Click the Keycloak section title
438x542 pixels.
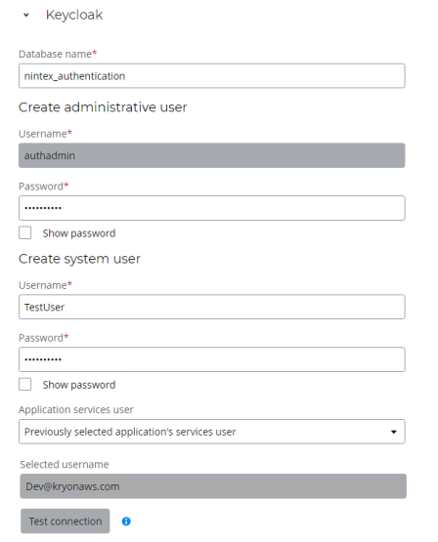[74, 15]
